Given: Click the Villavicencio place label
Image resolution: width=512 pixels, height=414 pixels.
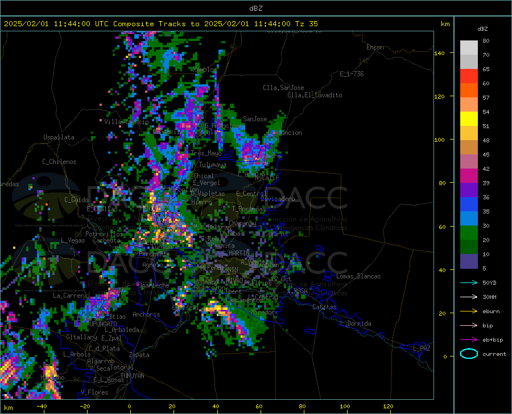Looking at the screenshot, I should [126, 122].
